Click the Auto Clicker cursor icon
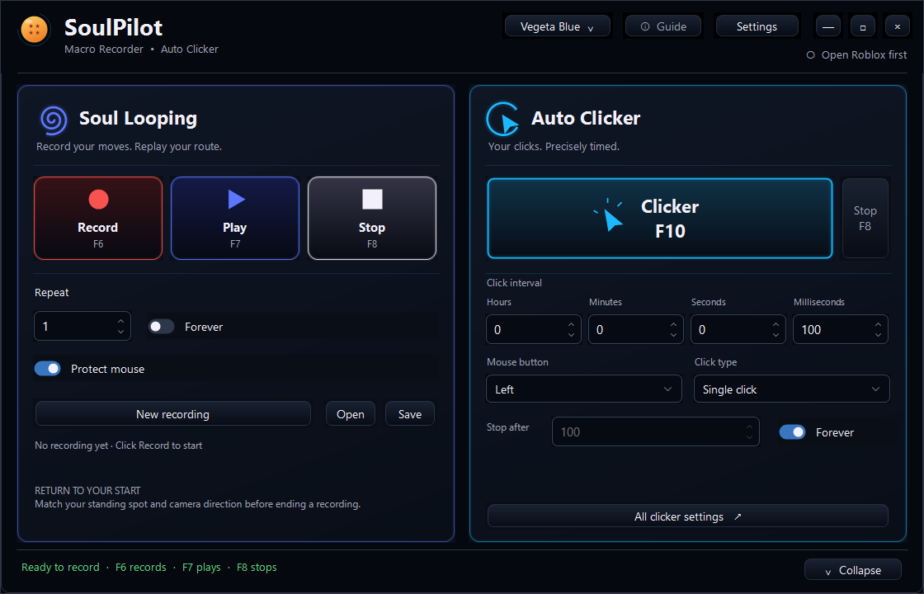 tap(502, 120)
